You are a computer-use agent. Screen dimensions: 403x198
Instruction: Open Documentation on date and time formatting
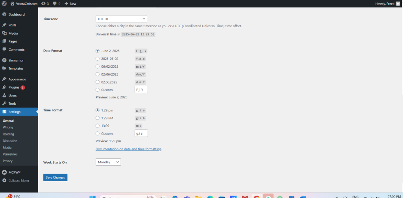click(128, 149)
